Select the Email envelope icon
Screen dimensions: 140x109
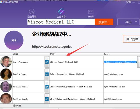coord(91,12)
